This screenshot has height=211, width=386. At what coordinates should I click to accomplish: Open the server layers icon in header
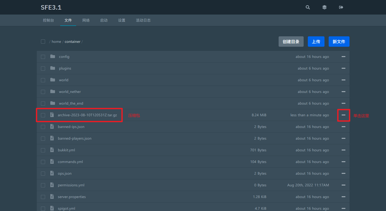(324, 7)
